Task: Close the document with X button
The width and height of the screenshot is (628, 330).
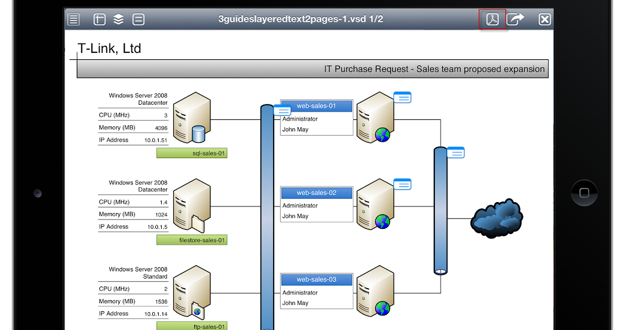Action: pos(545,19)
